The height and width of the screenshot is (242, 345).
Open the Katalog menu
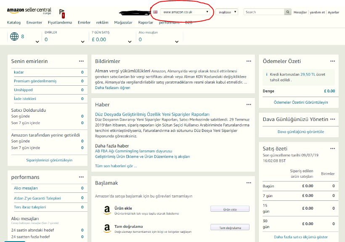click(x=13, y=22)
